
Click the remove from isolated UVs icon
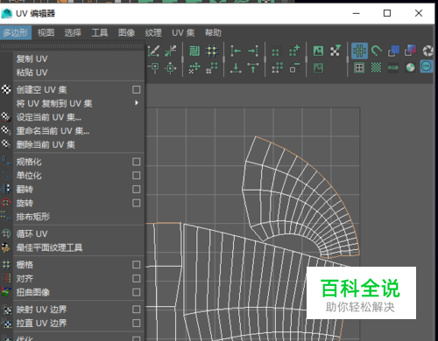point(294,68)
